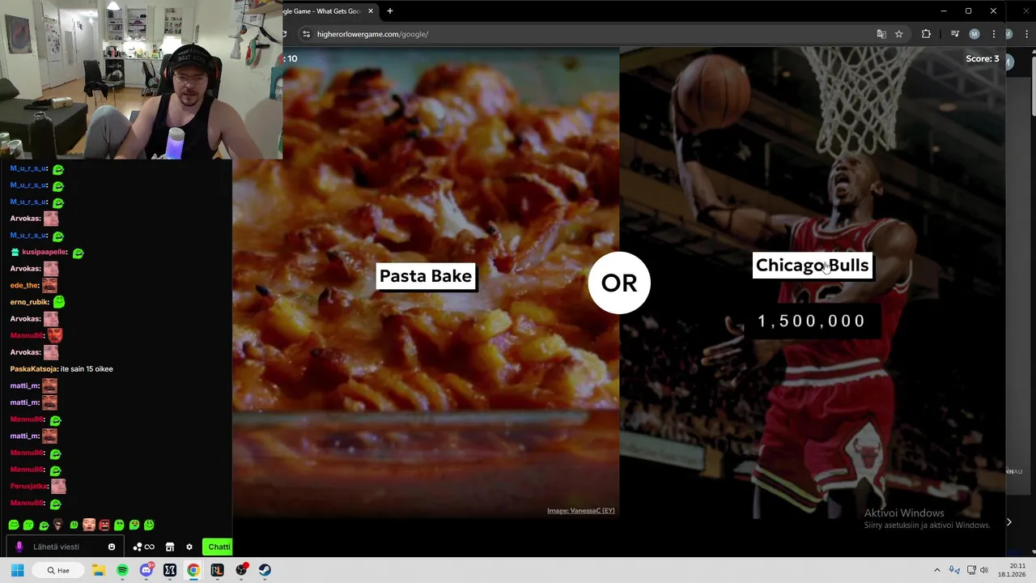The width and height of the screenshot is (1036, 583).
Task: Click the green Chatti send button
Action: point(219,547)
